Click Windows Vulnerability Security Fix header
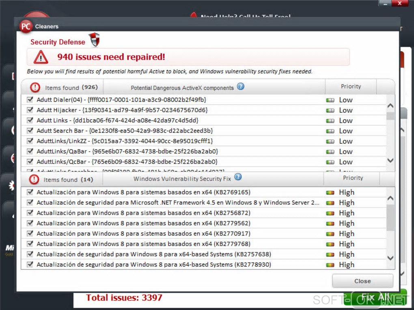Screen dimensions: 414x310 coord(182,179)
